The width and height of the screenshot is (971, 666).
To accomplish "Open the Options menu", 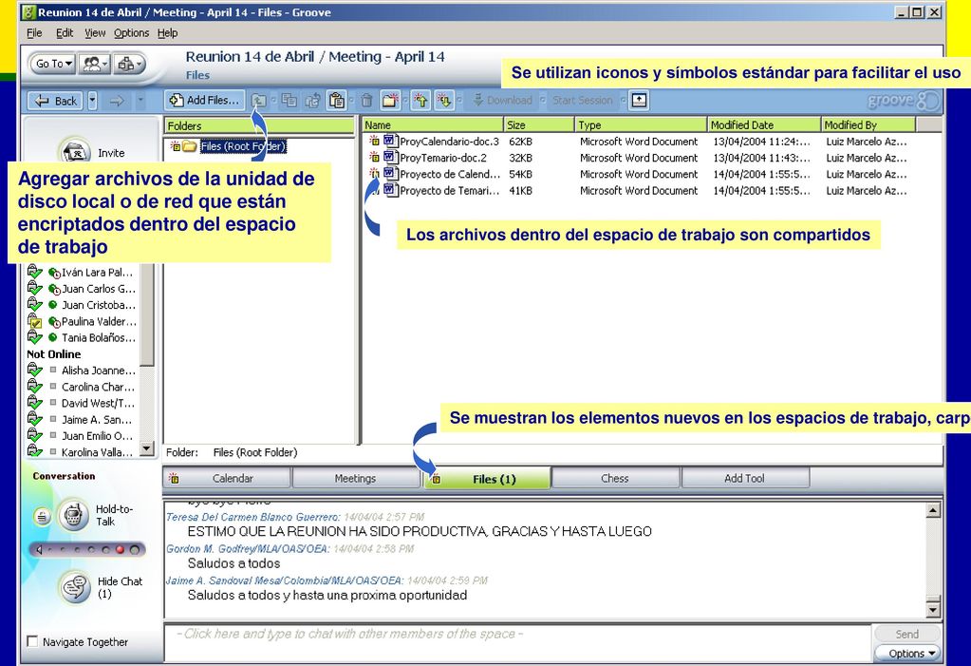I will click(x=131, y=33).
